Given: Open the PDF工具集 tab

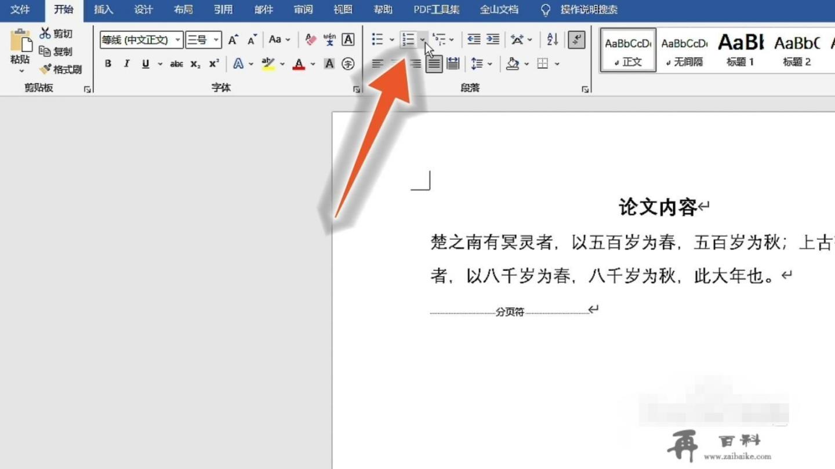Looking at the screenshot, I should coord(437,10).
